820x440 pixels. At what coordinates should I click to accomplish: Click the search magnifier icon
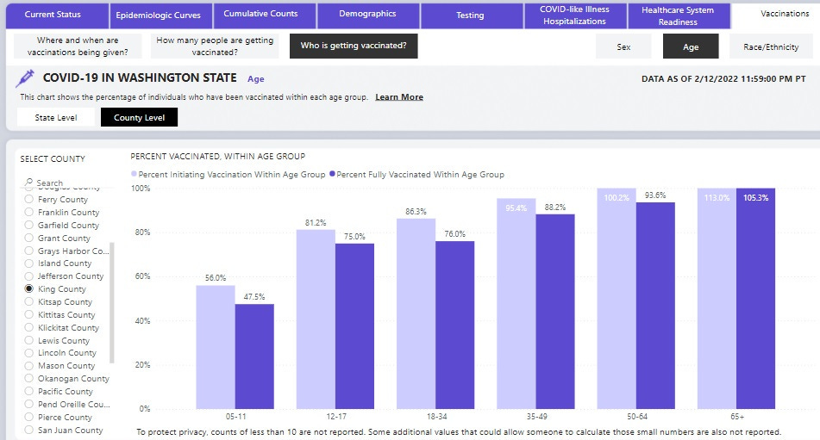point(28,183)
